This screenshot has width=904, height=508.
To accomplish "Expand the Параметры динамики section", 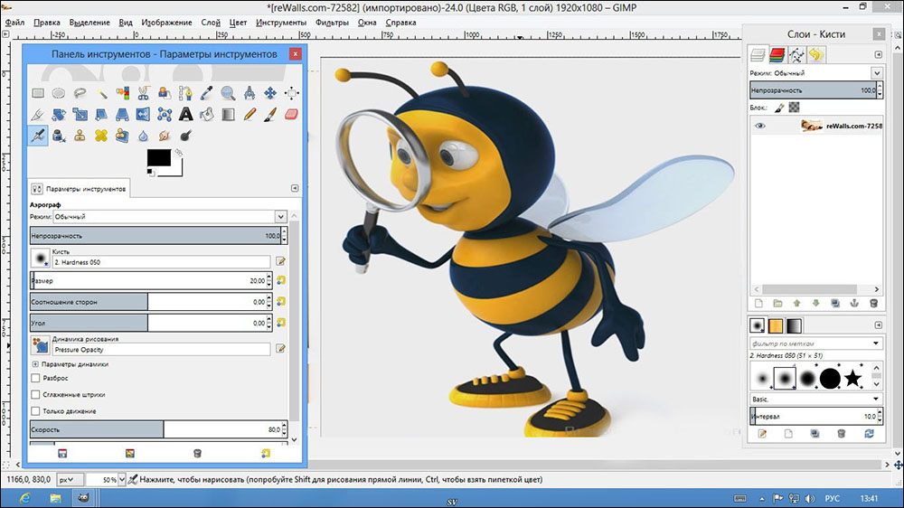I will click(x=35, y=363).
